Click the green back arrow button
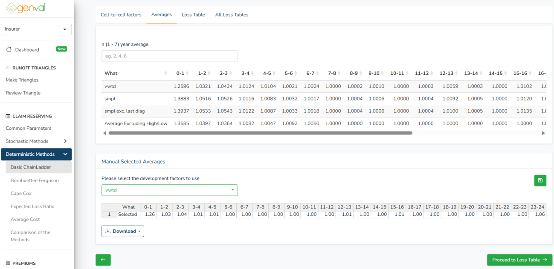Screen dimensions: 554x269 (x=103, y=260)
